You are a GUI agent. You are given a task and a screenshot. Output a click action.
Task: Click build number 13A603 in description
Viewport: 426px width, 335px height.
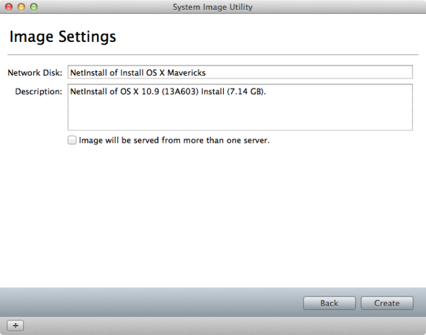tap(180, 92)
